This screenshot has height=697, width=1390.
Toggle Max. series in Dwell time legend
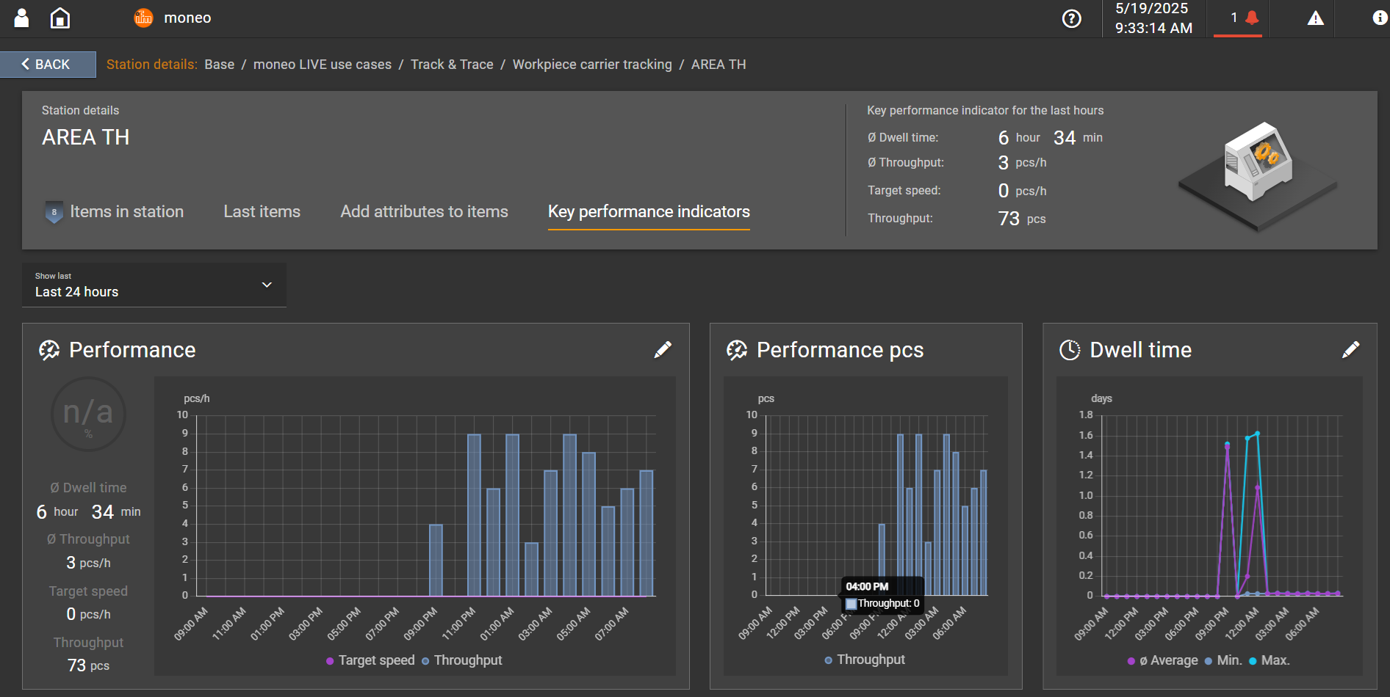[x=1269, y=660]
